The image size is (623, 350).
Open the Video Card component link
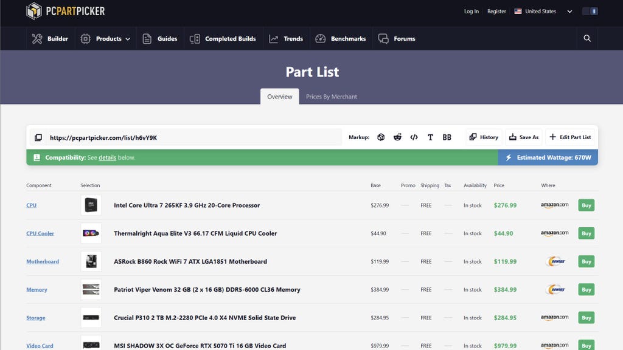pos(40,346)
